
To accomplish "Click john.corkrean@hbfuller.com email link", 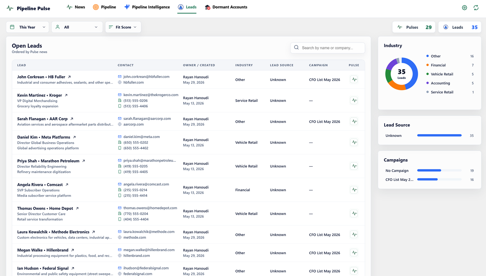I will 146,77.
